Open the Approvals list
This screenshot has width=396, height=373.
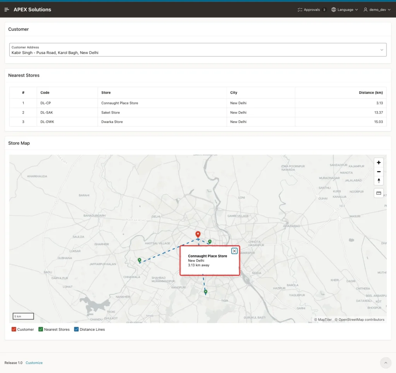point(312,10)
